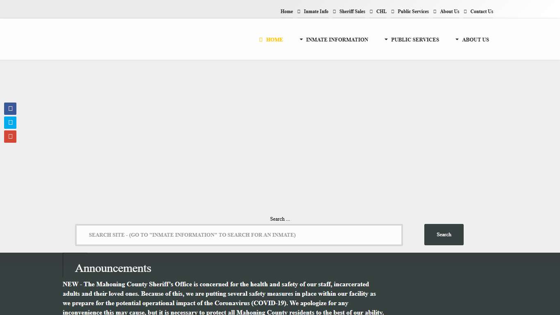Go to Sheriff Sales in top bar

point(352,11)
